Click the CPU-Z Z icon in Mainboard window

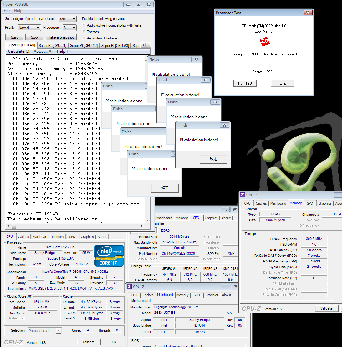129,287
